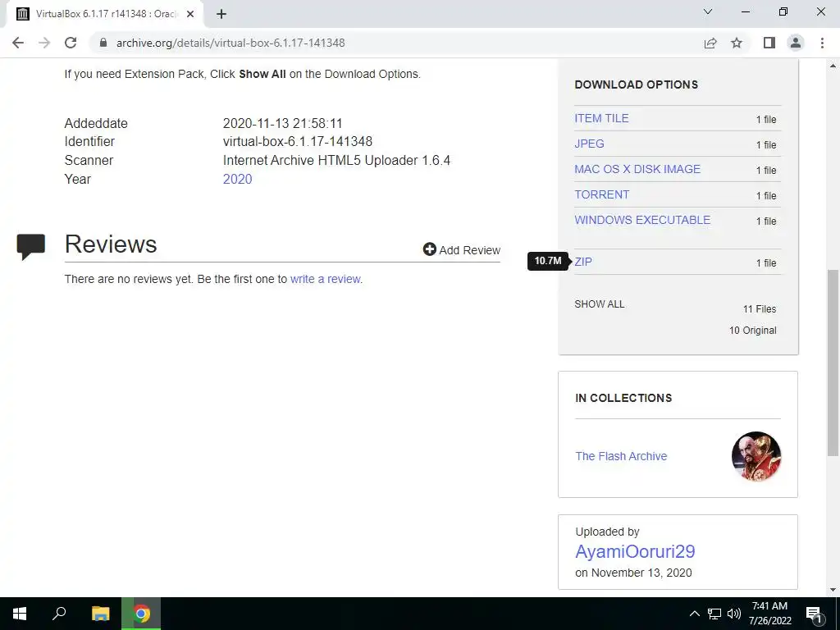This screenshot has width=840, height=630.
Task: Open network status tray icon
Action: tap(714, 614)
